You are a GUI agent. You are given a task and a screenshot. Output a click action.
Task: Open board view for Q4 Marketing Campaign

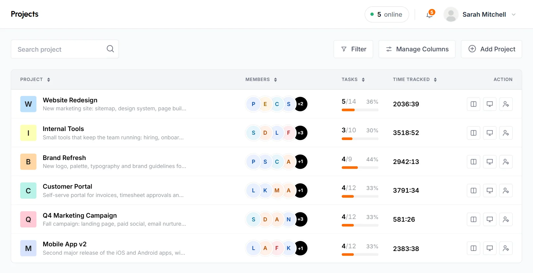[x=473, y=219]
